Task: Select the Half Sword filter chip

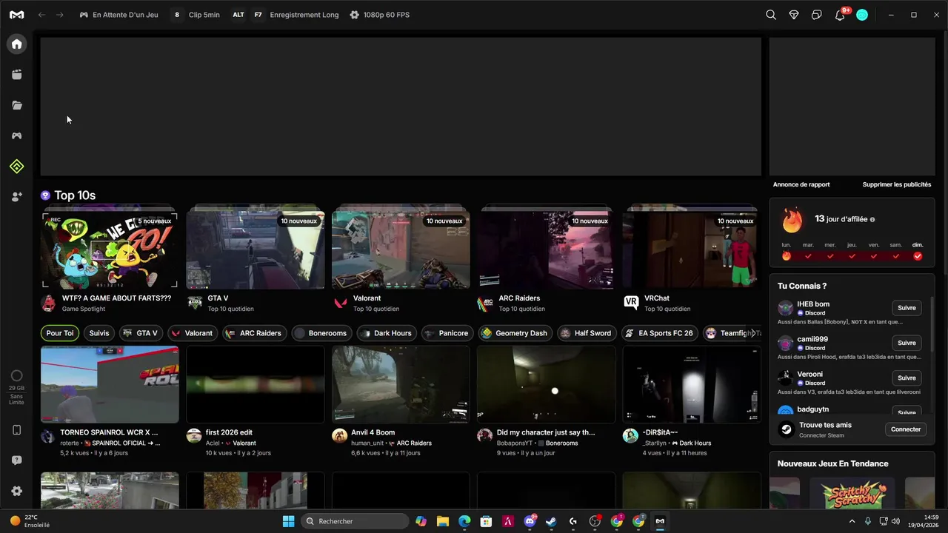Action: (x=587, y=333)
